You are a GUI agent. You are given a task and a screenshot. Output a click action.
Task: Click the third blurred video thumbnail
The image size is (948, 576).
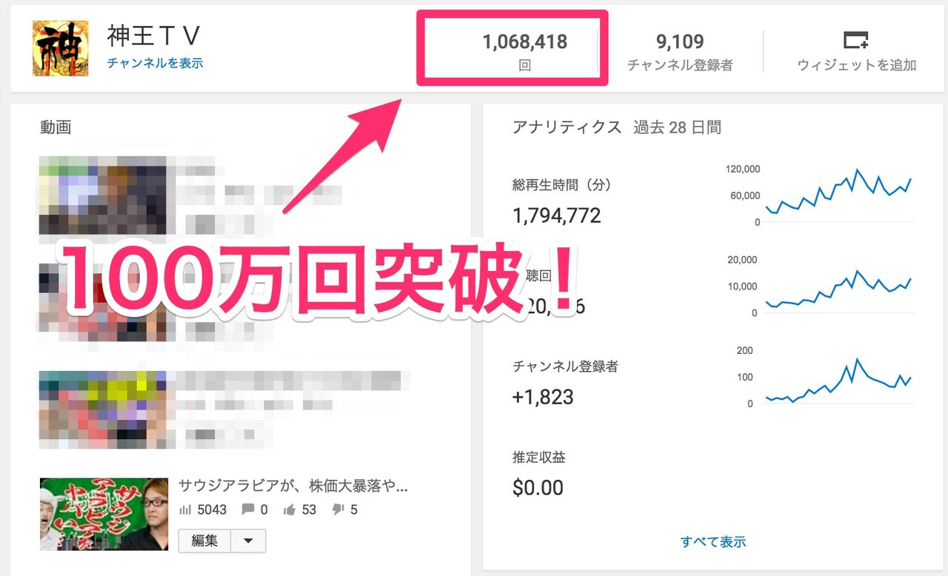(103, 409)
